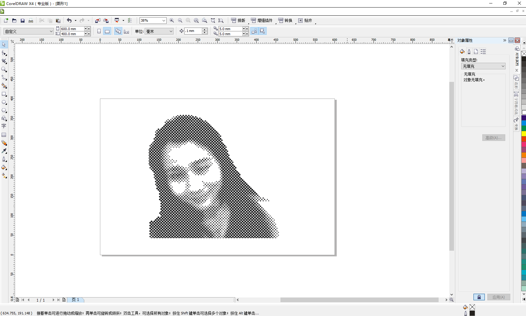
Task: Select the Smart fill tool
Action: 4,86
